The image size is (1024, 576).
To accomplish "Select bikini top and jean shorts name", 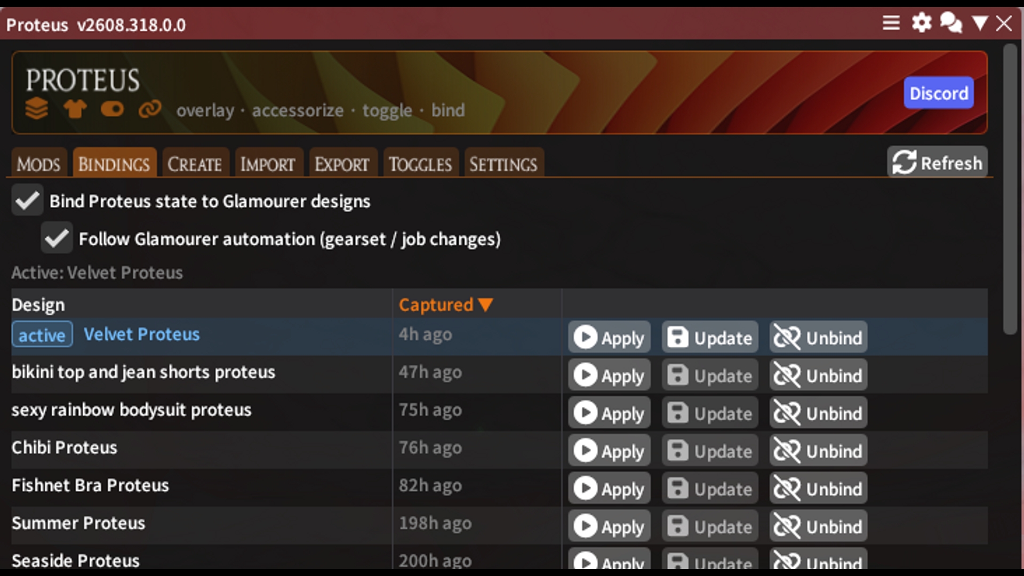I will pos(143,372).
